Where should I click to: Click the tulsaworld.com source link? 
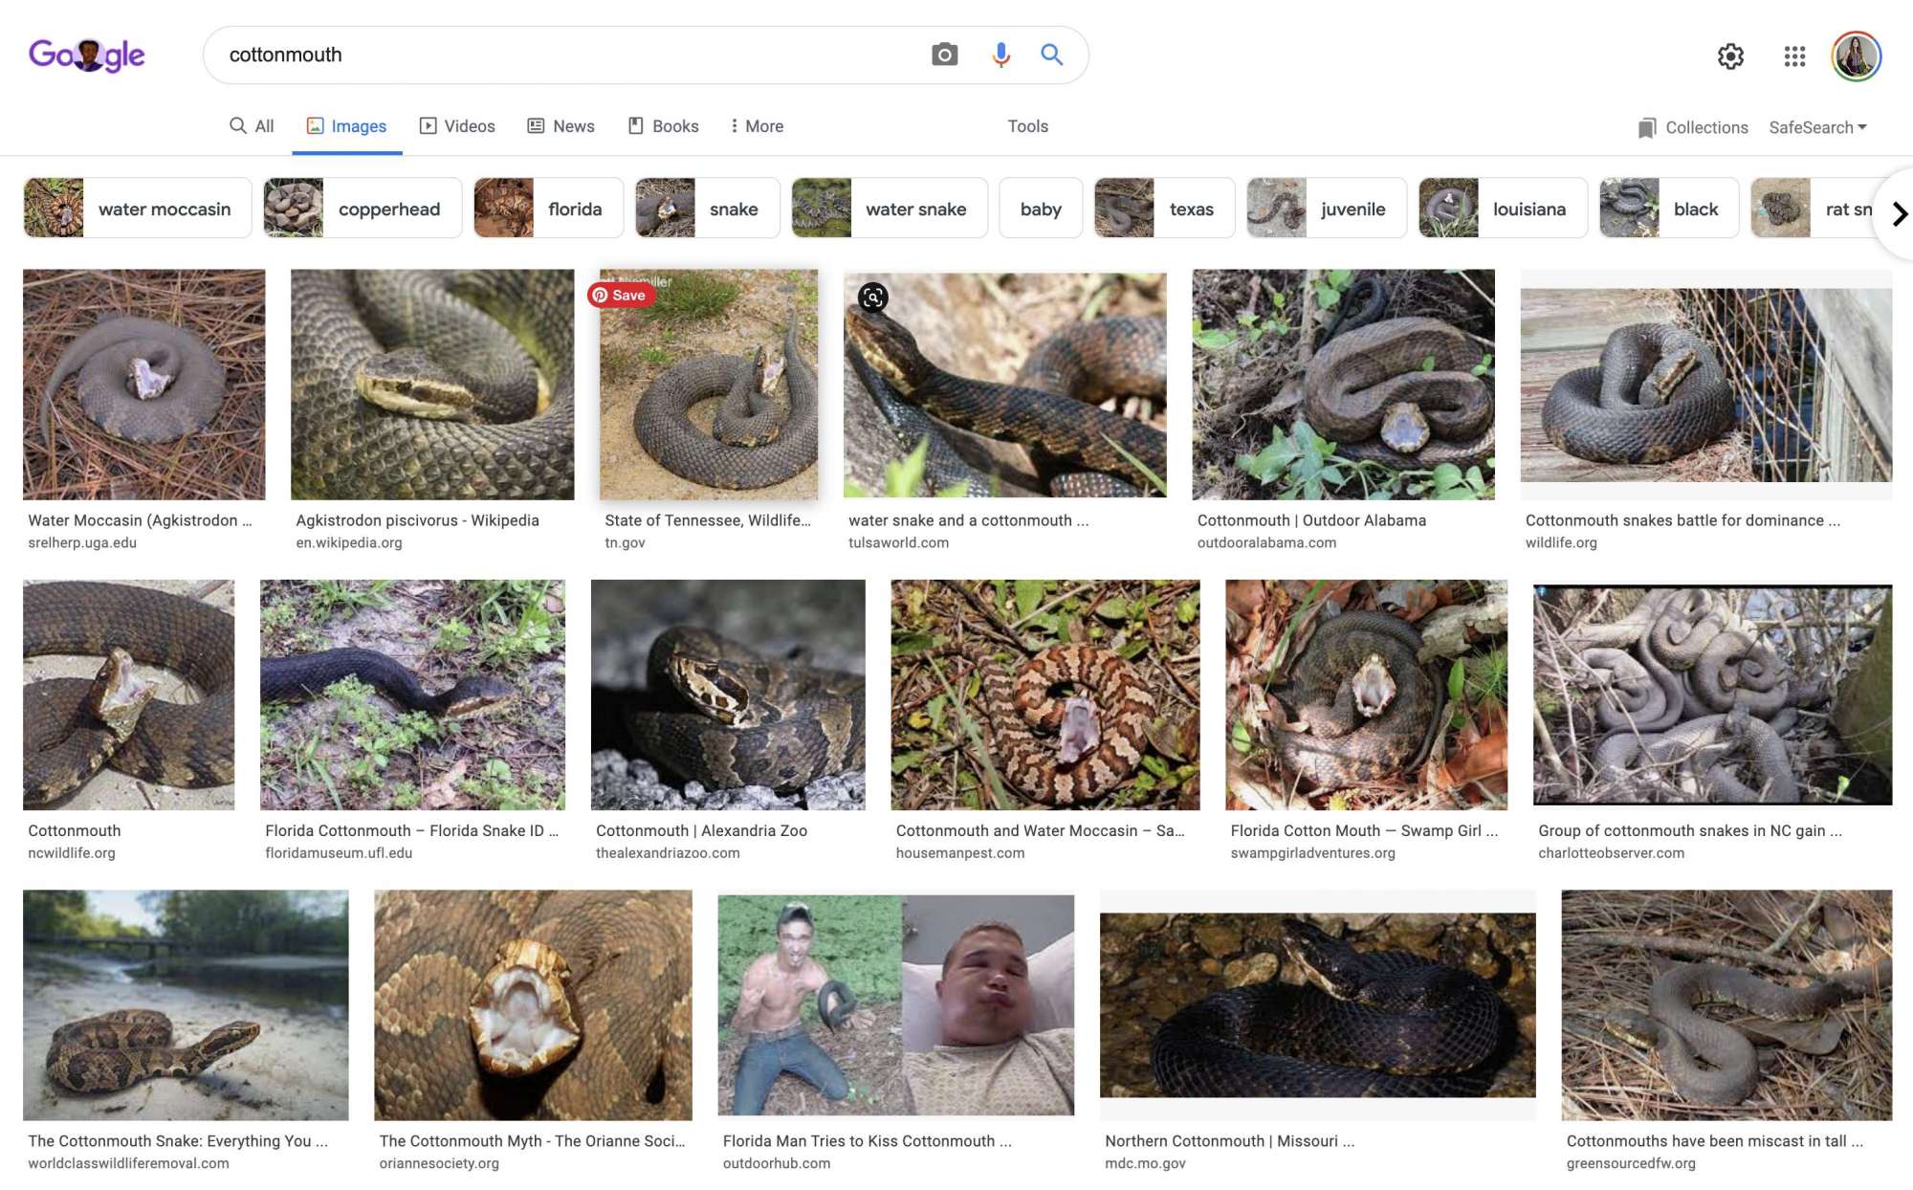898,542
